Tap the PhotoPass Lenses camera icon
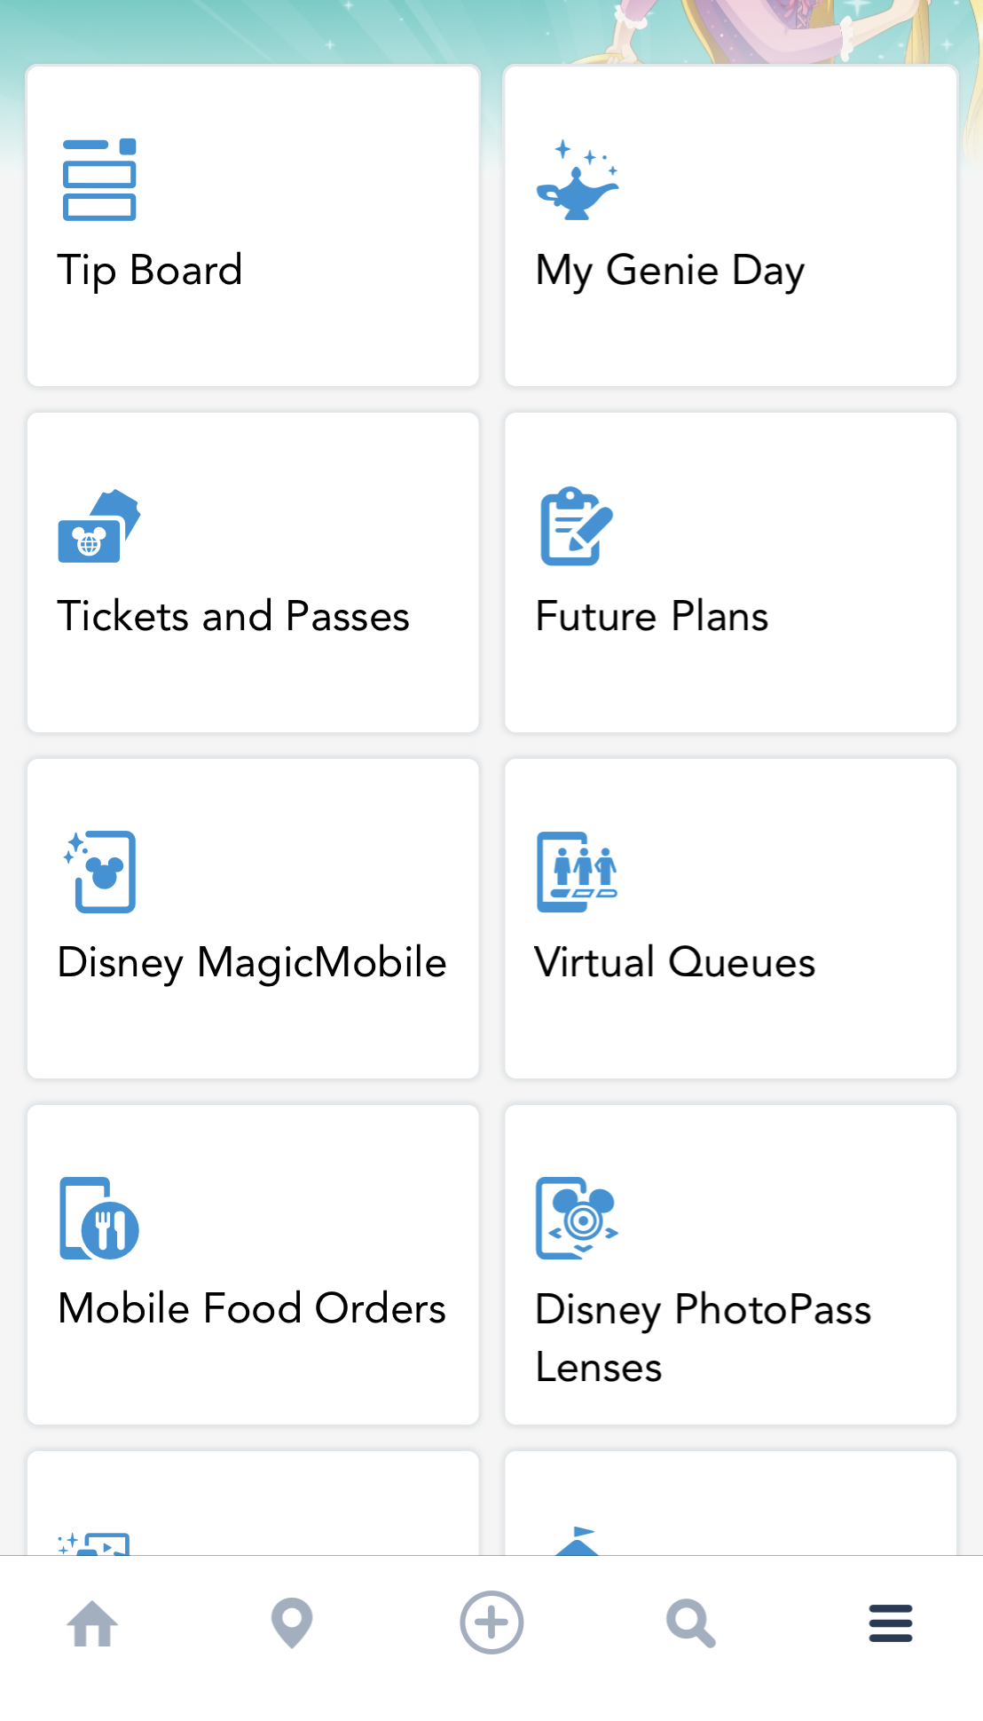The width and height of the screenshot is (983, 1721). pos(577,1218)
